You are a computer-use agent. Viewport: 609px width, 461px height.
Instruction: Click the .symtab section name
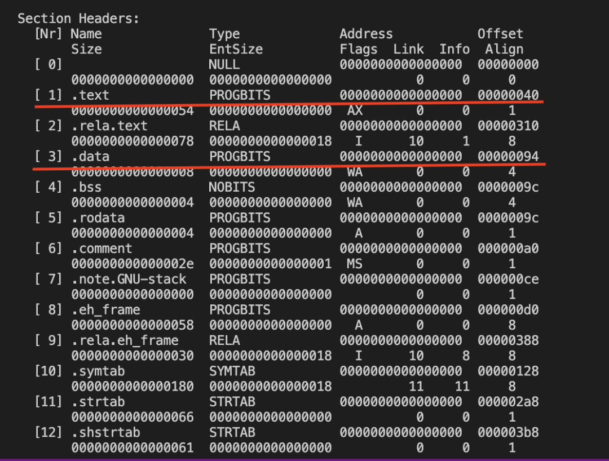(98, 371)
